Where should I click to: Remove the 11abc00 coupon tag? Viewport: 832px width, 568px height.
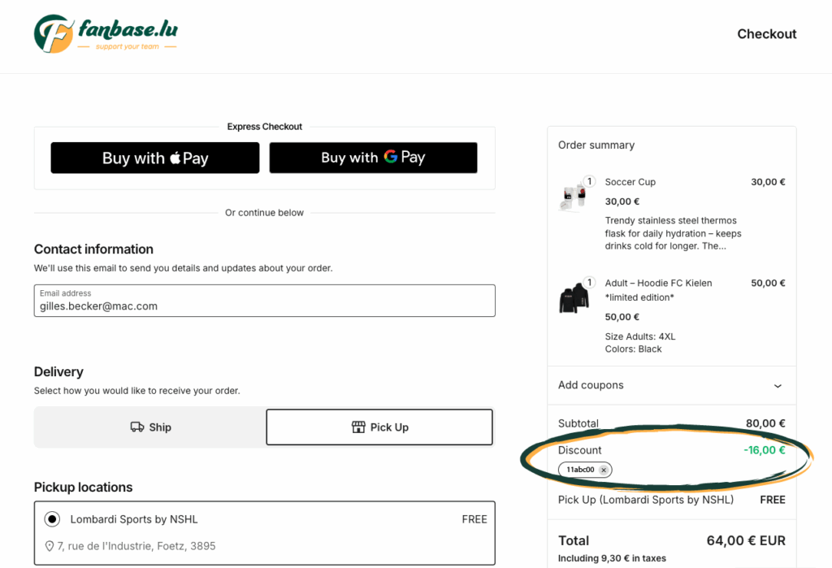pos(604,470)
